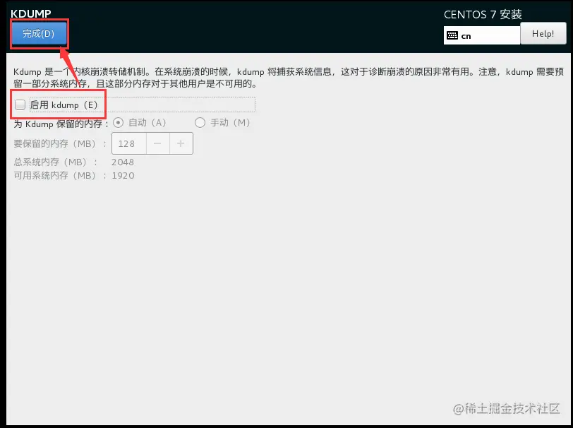Click the reserved memory field showing 128

[129, 143]
